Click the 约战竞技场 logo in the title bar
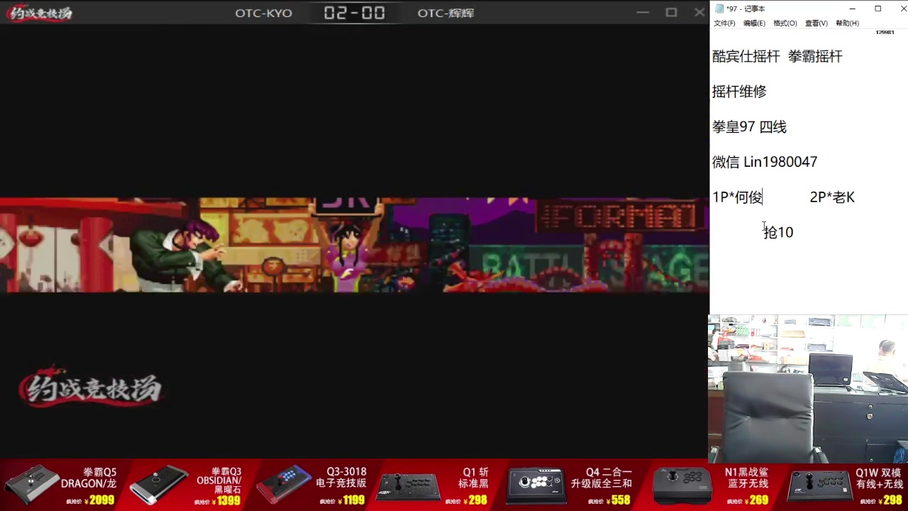 [40, 13]
